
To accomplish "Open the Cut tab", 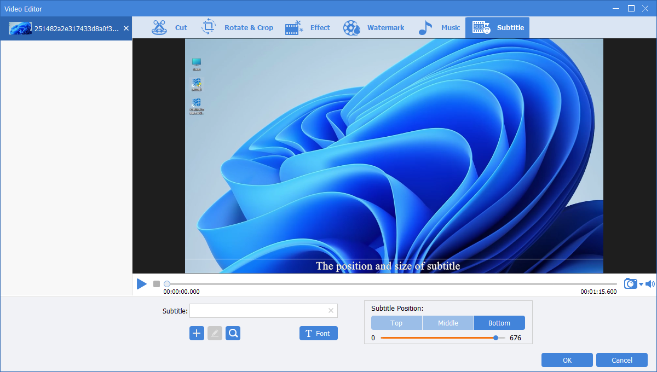I will pyautogui.click(x=169, y=27).
